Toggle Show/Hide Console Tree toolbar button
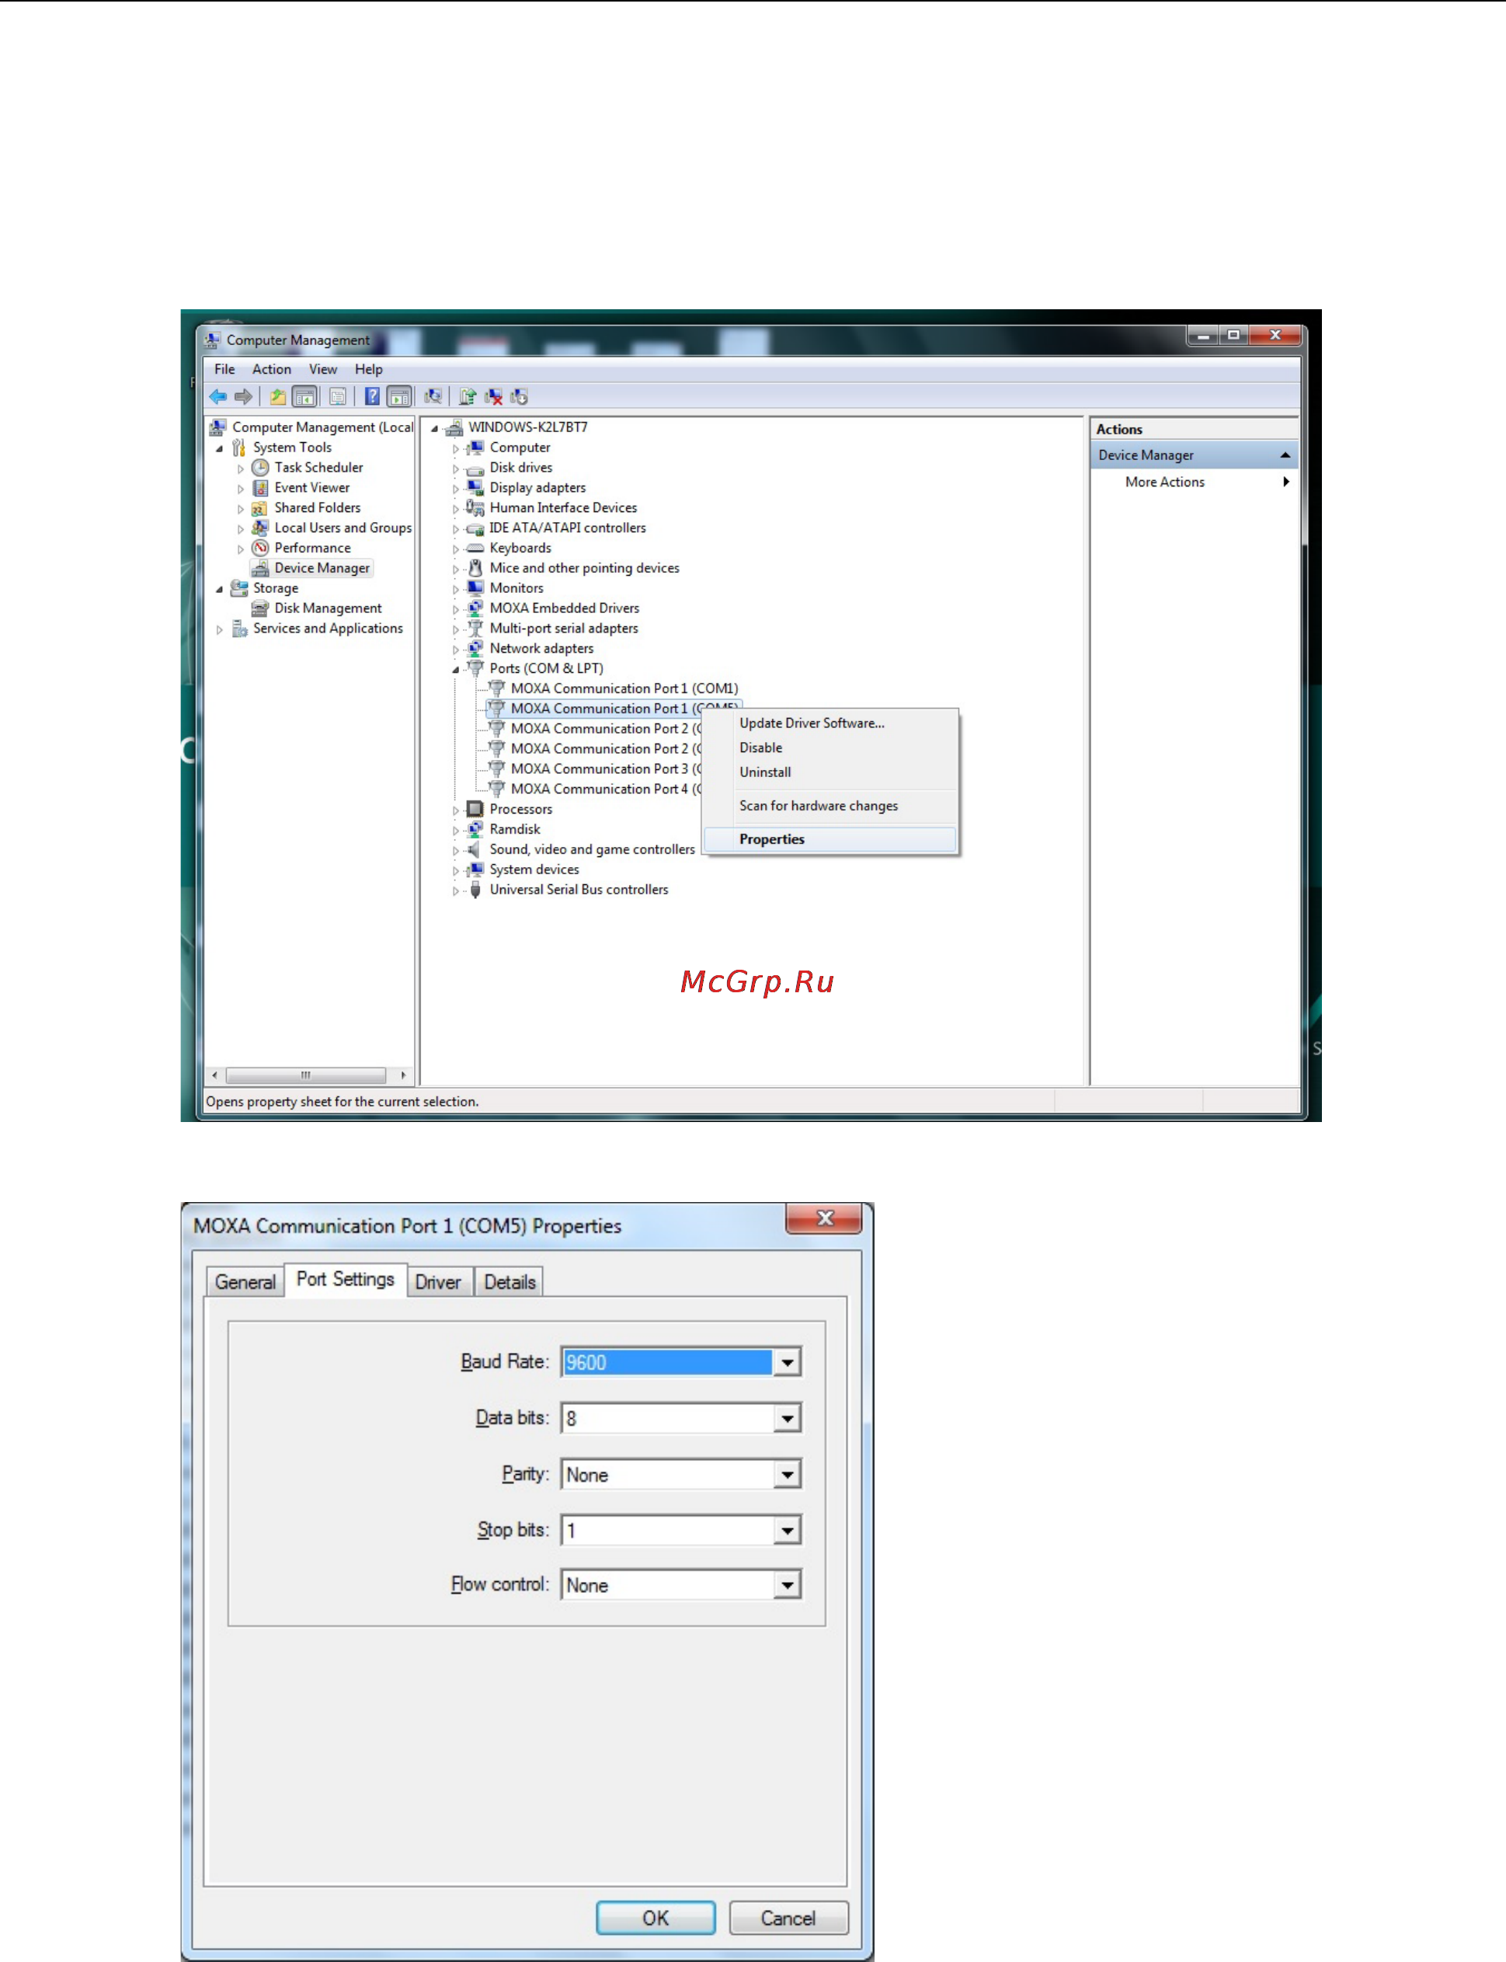Screen dimensions: 1506x1962 [x=304, y=396]
